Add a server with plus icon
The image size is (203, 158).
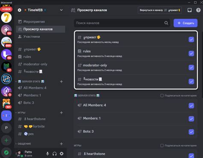6,140
